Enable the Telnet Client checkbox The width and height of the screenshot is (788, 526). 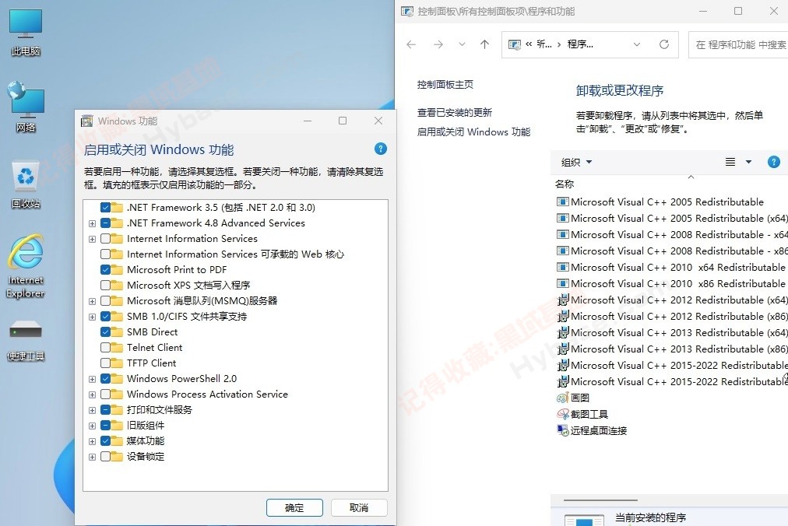(106, 347)
